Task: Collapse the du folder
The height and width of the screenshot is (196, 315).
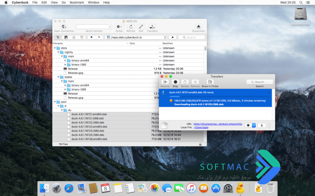Action: pos(62,110)
